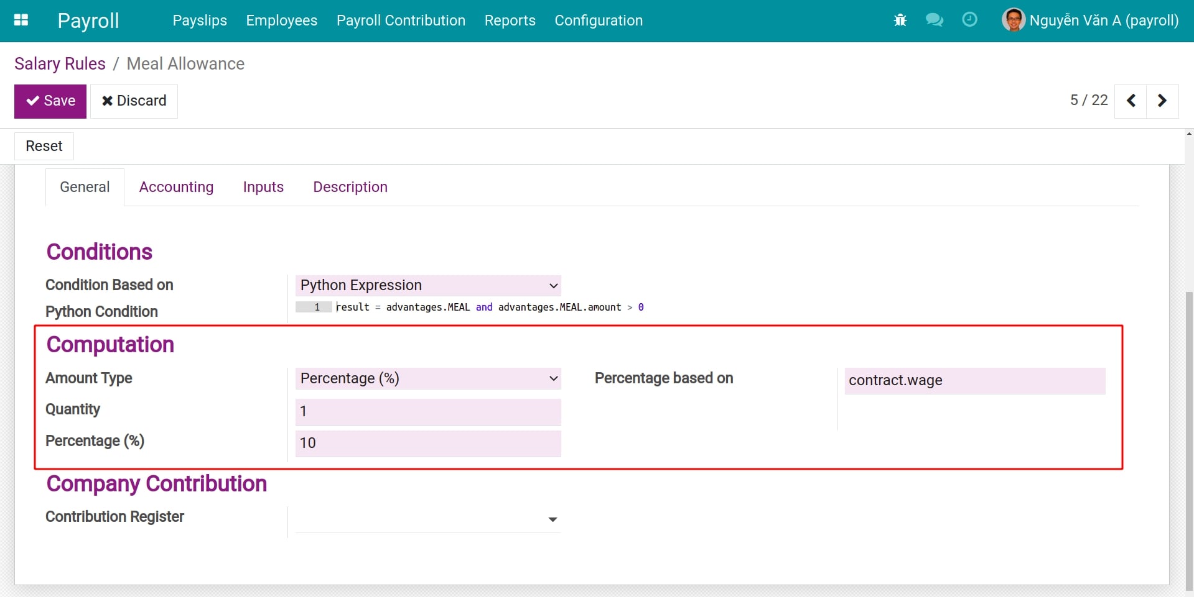Edit the Percentage (%) value field
The height and width of the screenshot is (597, 1194).
pyautogui.click(x=427, y=443)
